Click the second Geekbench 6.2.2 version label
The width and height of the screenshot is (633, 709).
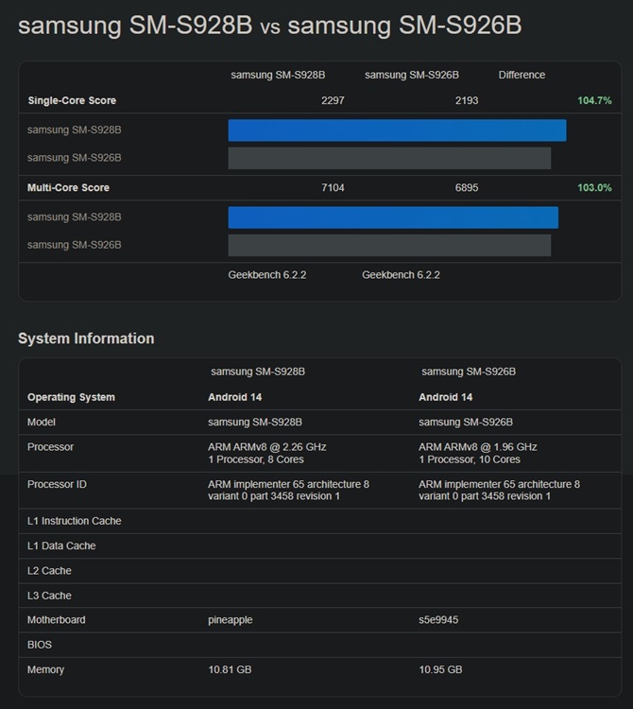tap(401, 275)
